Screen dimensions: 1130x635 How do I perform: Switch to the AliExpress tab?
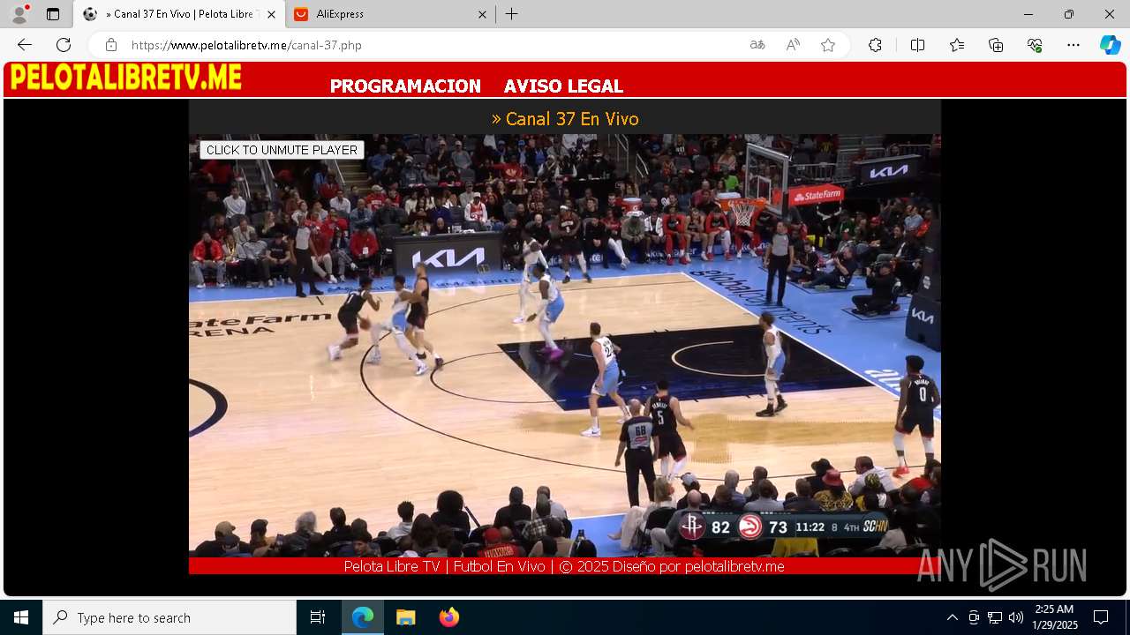(x=388, y=14)
